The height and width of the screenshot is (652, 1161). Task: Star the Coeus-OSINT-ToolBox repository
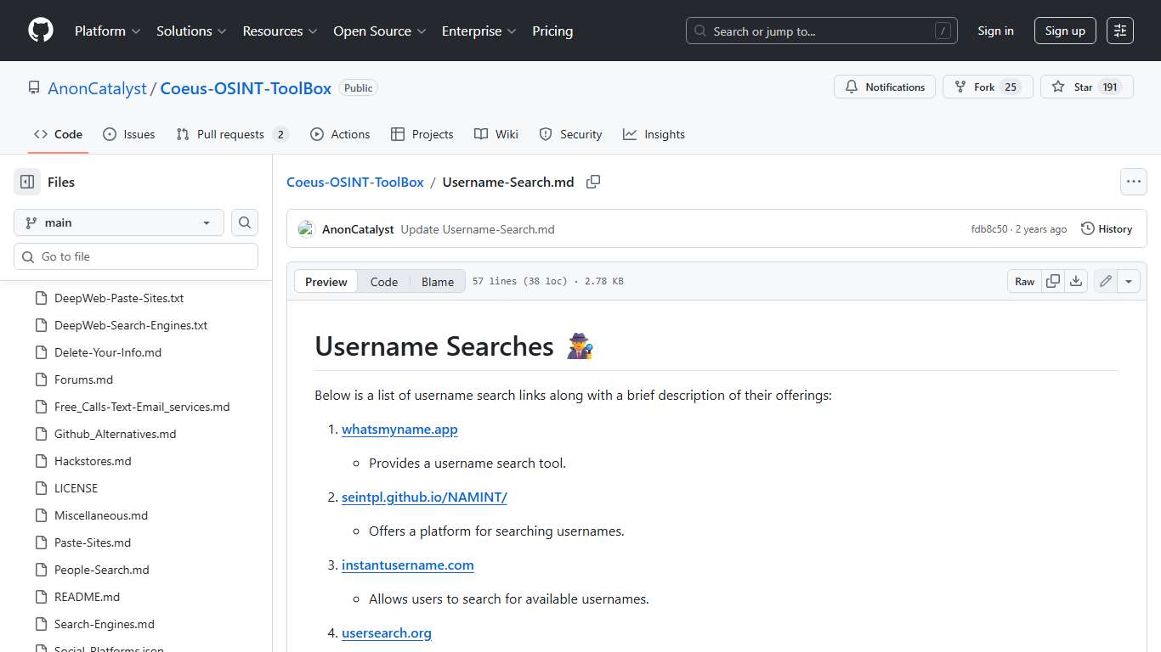pos(1086,86)
